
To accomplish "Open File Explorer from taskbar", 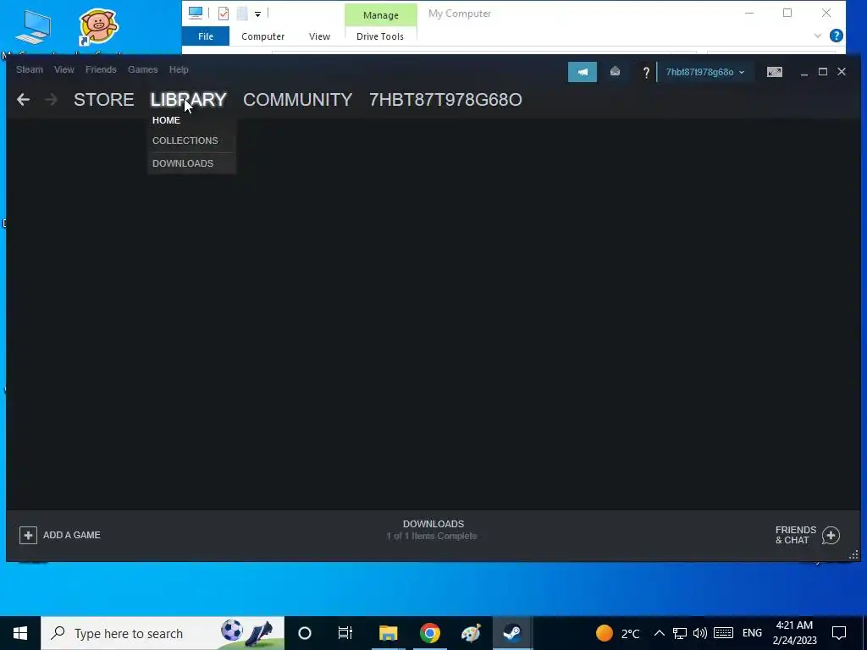I will point(388,633).
